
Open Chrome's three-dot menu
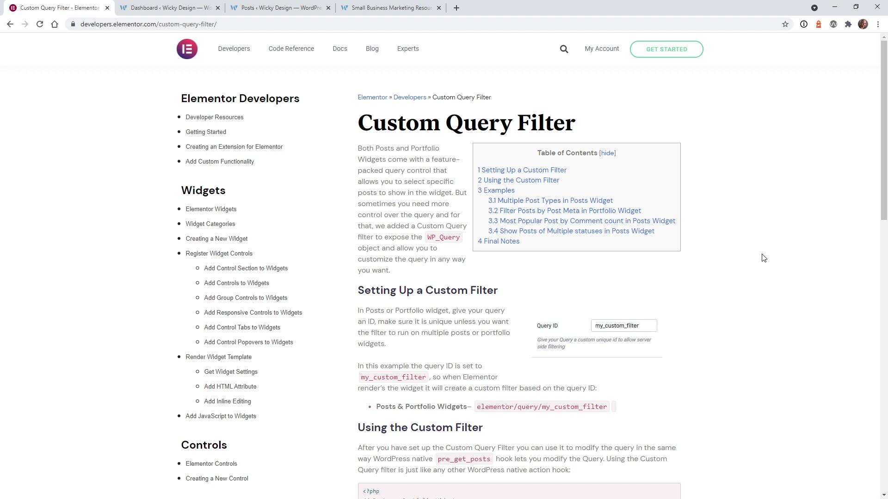click(x=878, y=24)
